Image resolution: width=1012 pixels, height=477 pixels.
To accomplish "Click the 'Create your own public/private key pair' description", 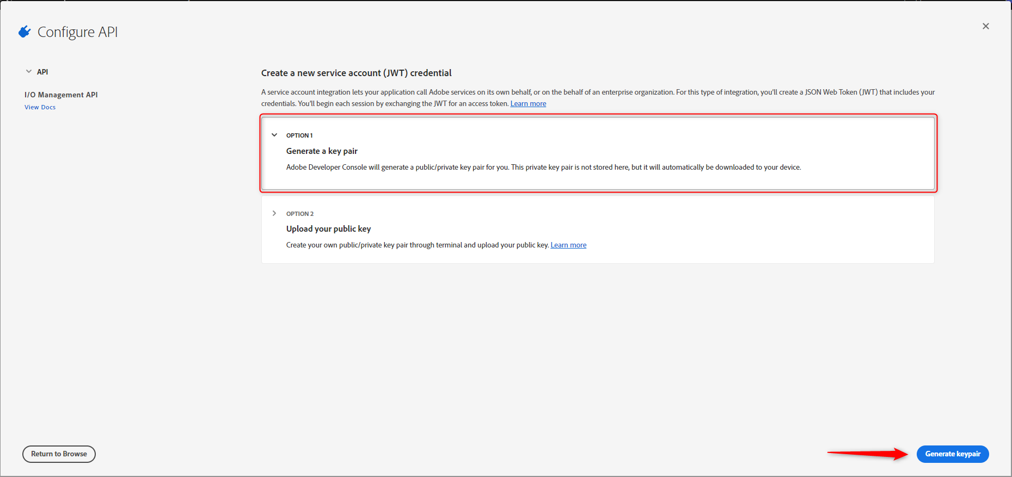I will pyautogui.click(x=417, y=245).
